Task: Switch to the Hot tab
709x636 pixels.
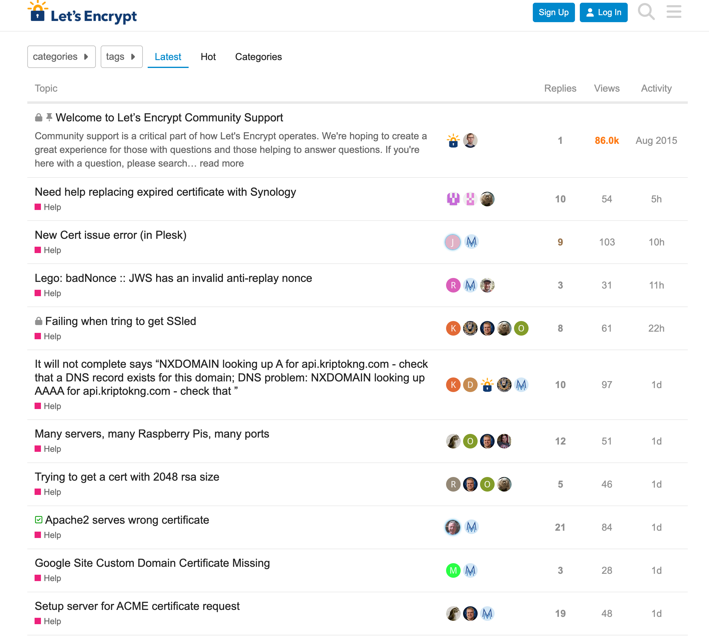Action: (x=208, y=57)
